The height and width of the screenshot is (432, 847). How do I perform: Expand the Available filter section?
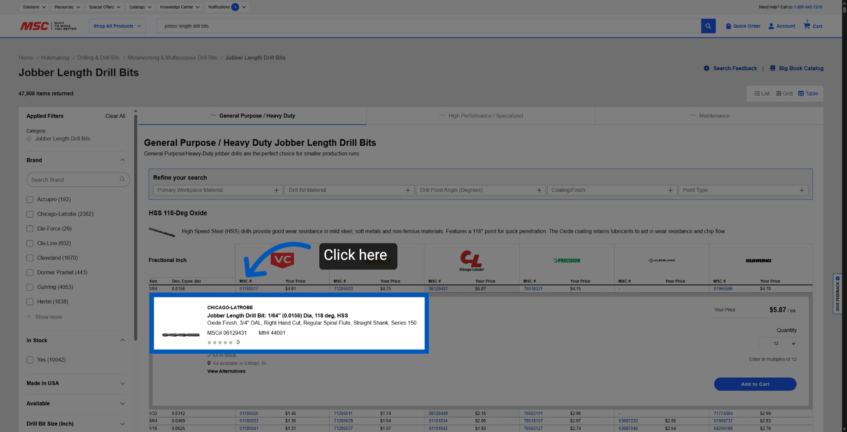point(122,403)
